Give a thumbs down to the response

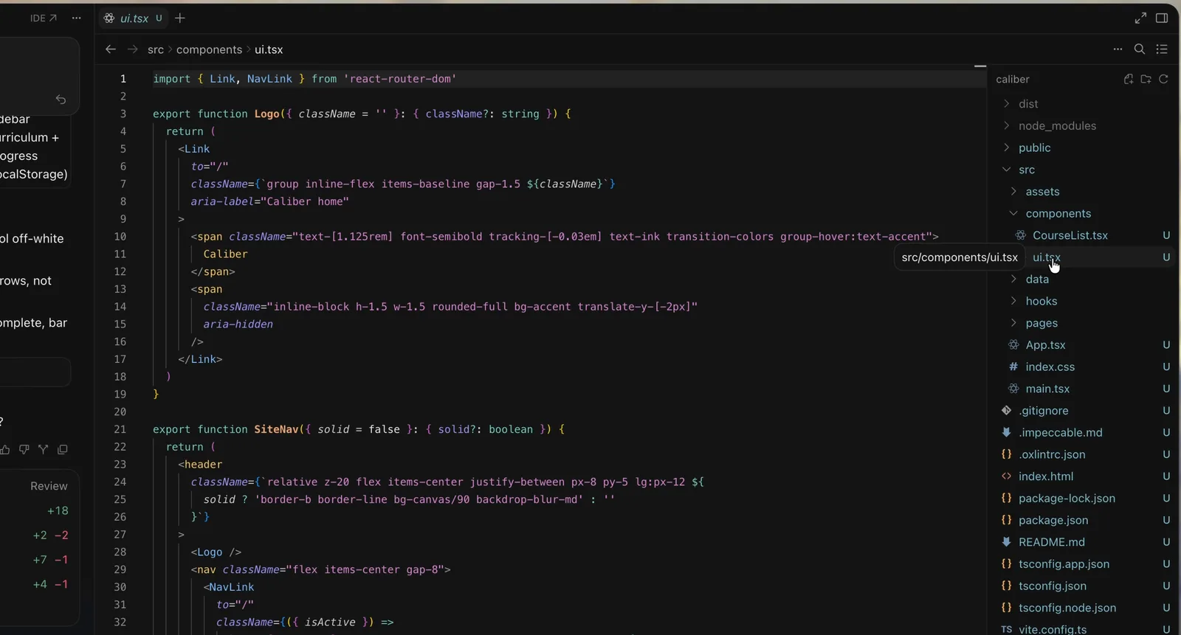click(24, 449)
